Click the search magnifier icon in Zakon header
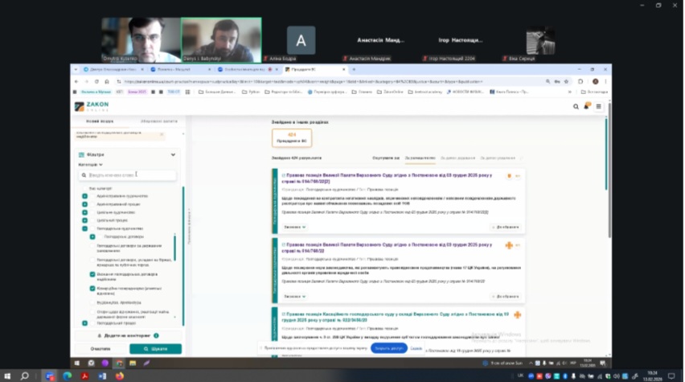Viewport: 685px width, 382px height. (576, 107)
